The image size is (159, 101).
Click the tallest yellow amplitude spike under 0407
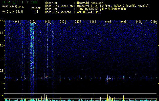tap(108, 97)
